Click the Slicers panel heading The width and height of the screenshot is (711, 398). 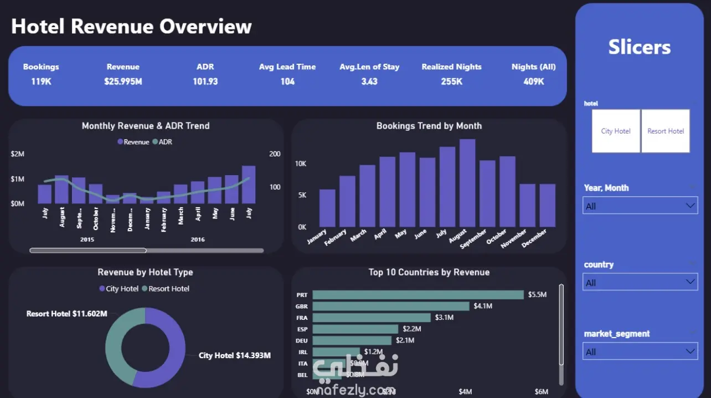coord(640,47)
